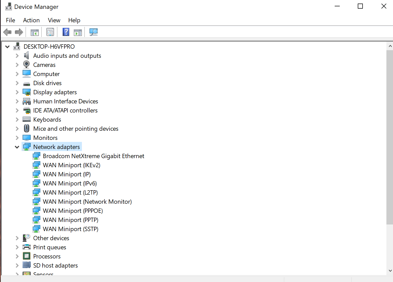Click Show/Hide Console Tree toolbar icon
The width and height of the screenshot is (393, 282).
(35, 32)
